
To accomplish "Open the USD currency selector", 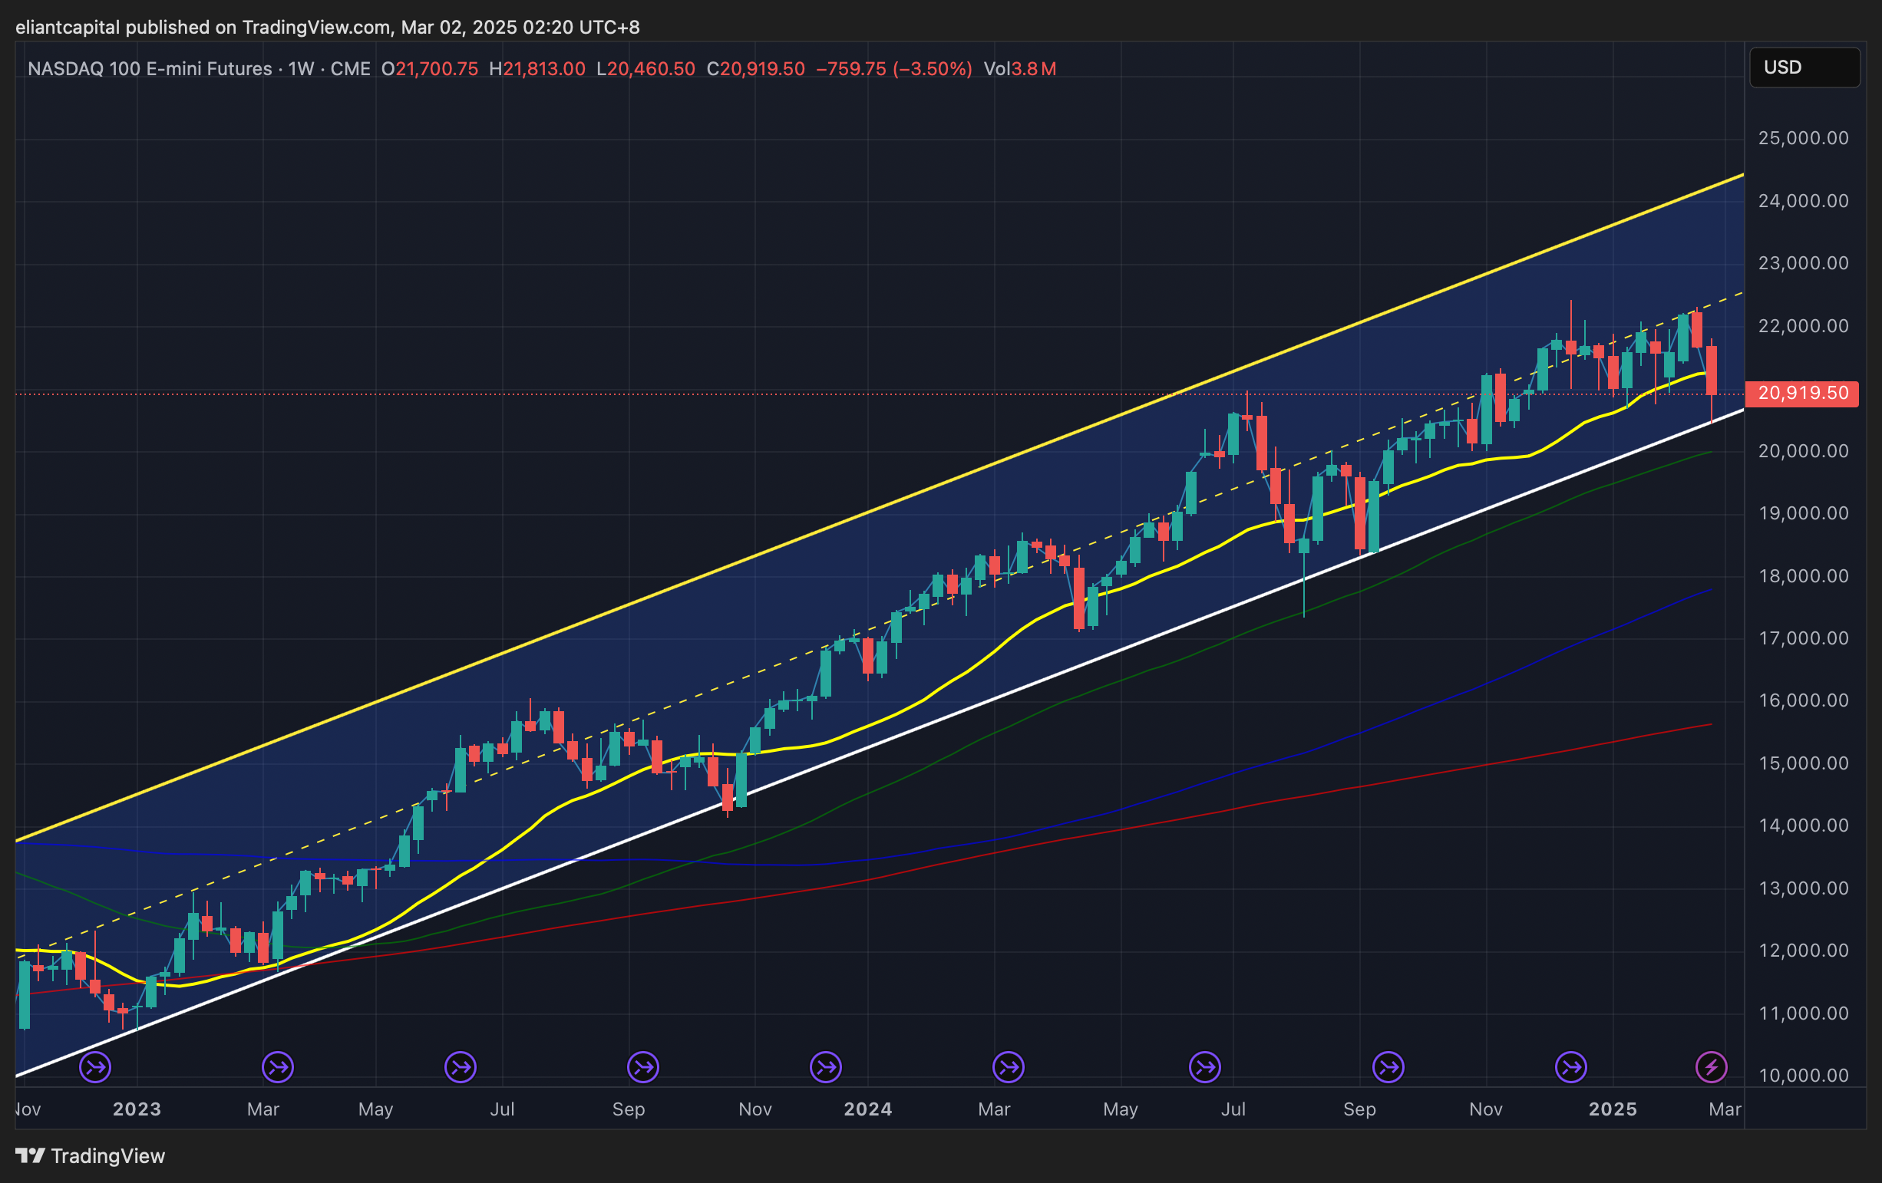I will [1804, 68].
